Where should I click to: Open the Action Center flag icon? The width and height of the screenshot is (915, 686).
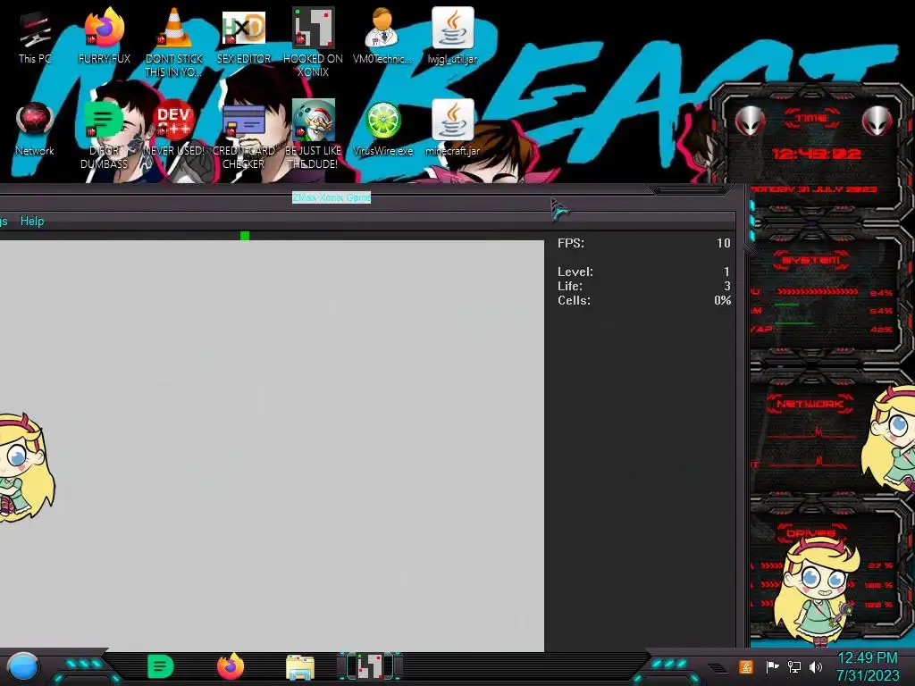[772, 666]
